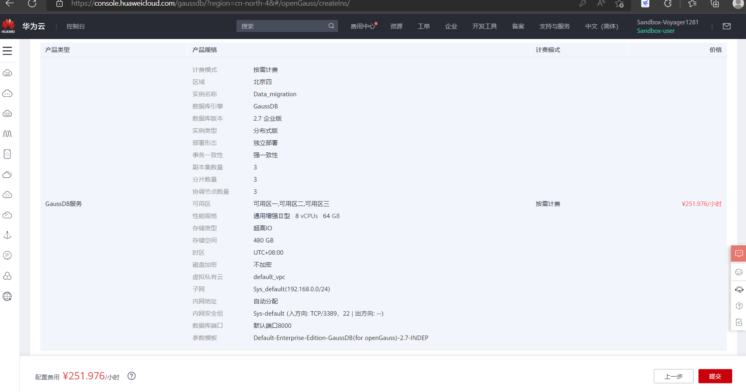Reload the page with browser refresh icon
This screenshot has width=746, height=392.
[x=32, y=4]
